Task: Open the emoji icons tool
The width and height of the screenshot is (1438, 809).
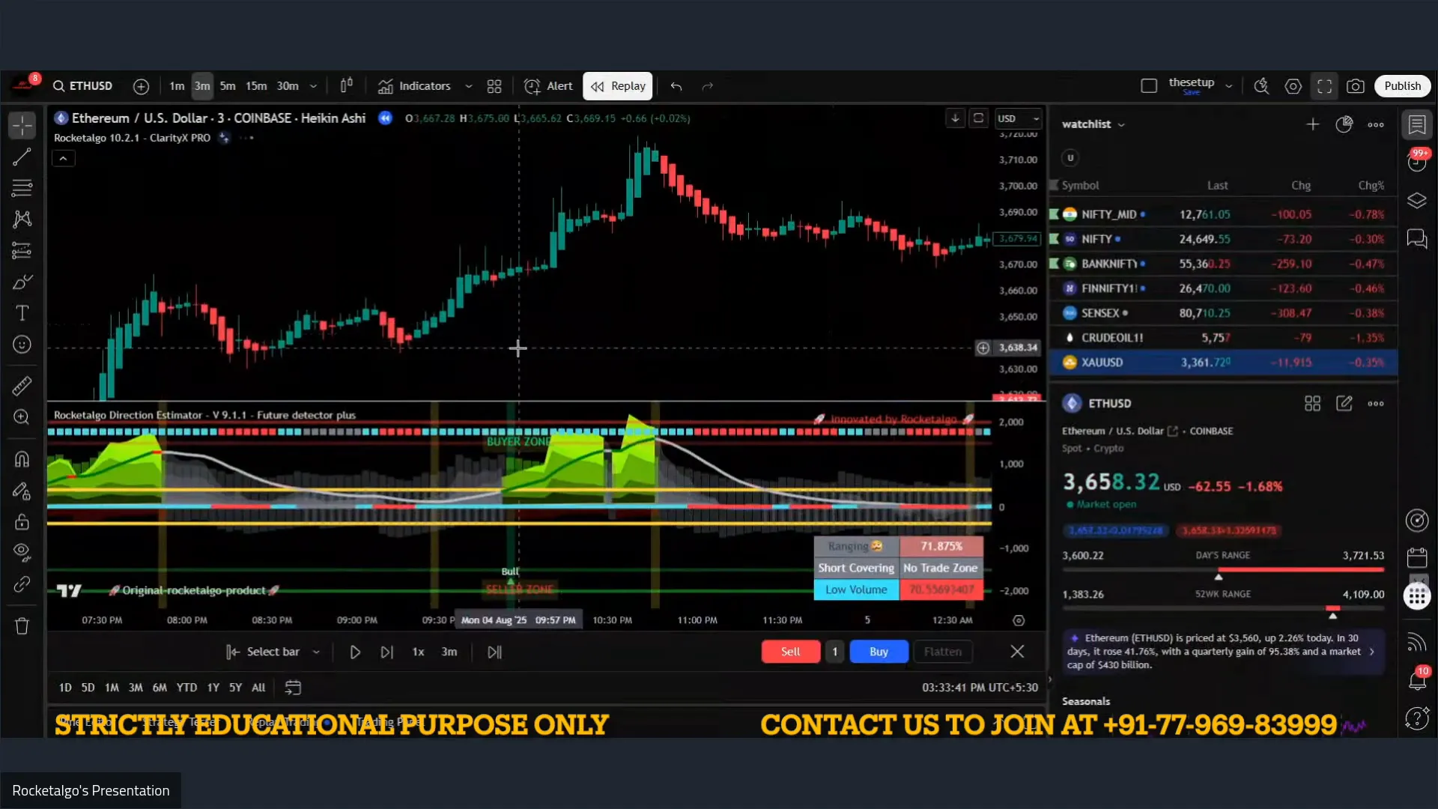Action: click(x=22, y=345)
